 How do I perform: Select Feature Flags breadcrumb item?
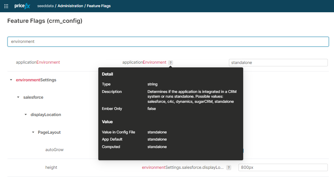pyautogui.click(x=99, y=6)
